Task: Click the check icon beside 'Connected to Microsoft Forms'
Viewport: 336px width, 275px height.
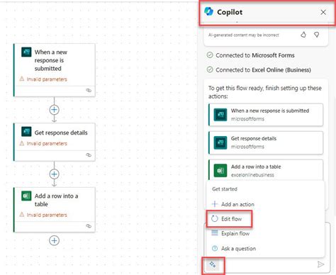Action: click(x=210, y=55)
